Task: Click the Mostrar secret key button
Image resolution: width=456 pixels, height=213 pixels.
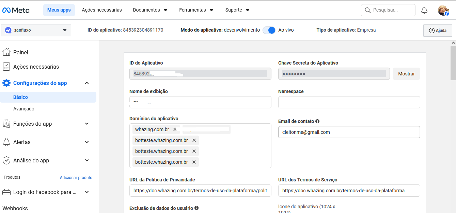Action: coord(406,74)
